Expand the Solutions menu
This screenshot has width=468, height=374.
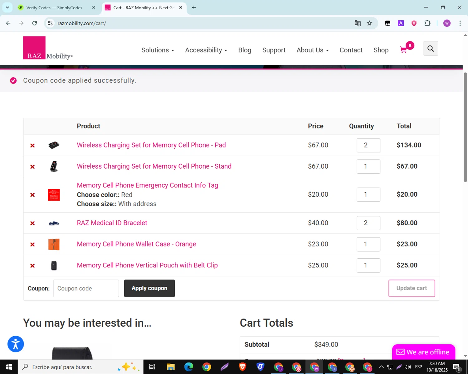(x=158, y=50)
